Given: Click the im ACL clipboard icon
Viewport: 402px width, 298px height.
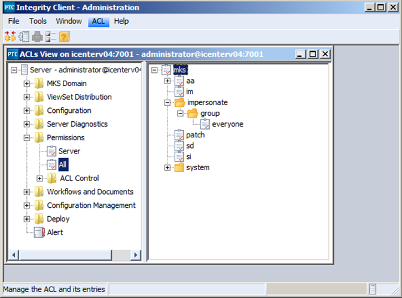Looking at the screenshot, I should point(179,91).
